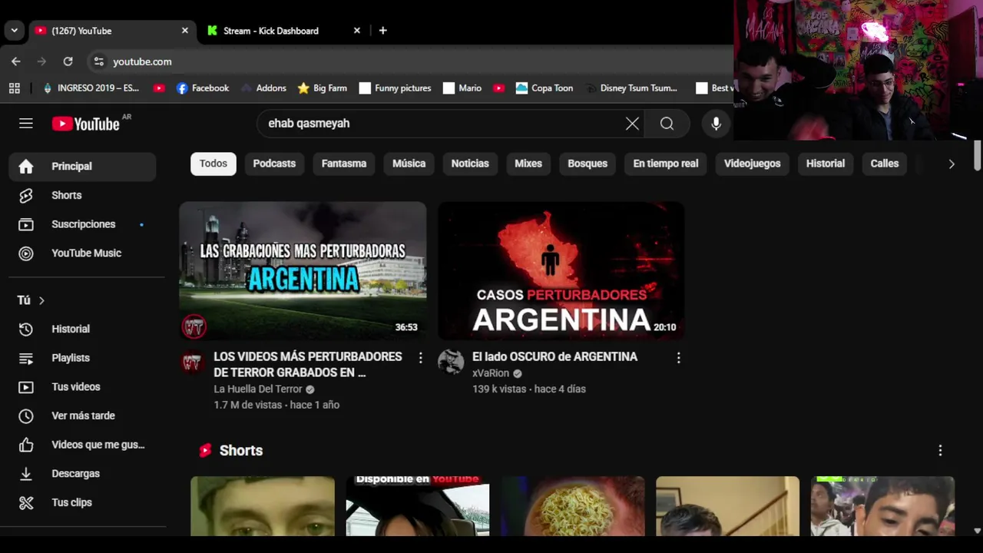Open the browser apps grid icon
The image size is (983, 553).
14,88
